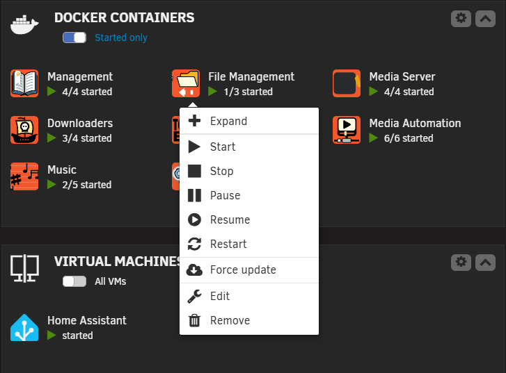The image size is (506, 373).
Task: Click the Docker whale logo icon
Action: [24, 24]
